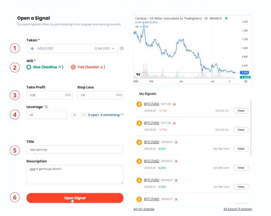Close the first BTC/USD signal

pyautogui.click(x=241, y=111)
